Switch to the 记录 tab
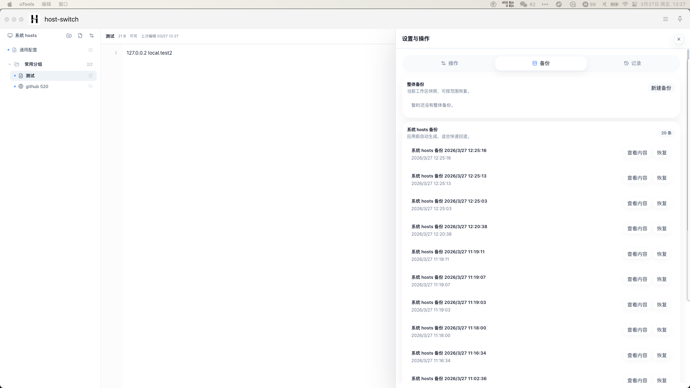The height and width of the screenshot is (388, 690). (632, 63)
